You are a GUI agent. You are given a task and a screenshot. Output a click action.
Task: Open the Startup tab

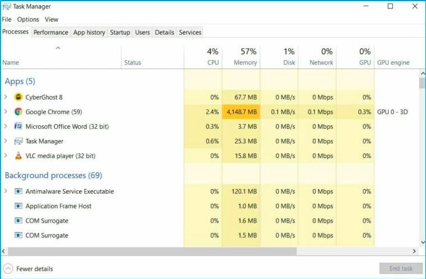(120, 32)
